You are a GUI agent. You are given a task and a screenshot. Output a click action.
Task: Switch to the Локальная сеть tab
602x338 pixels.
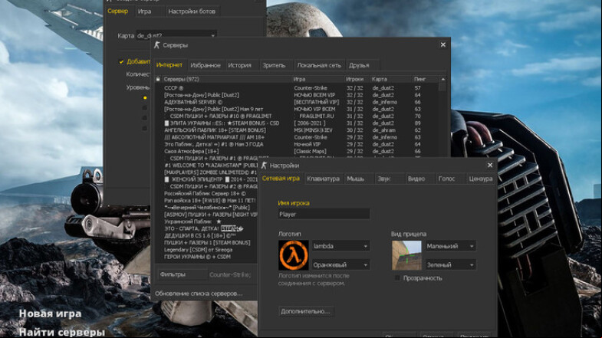tap(319, 65)
